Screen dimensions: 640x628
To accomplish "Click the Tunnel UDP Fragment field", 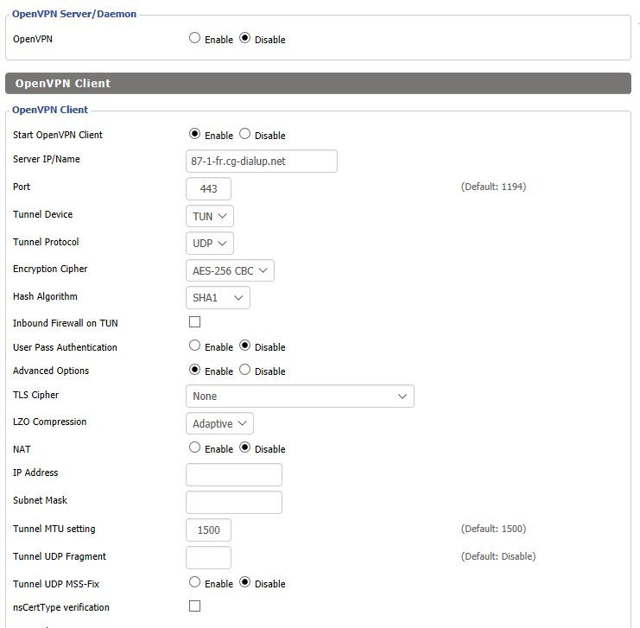I will tap(208, 557).
